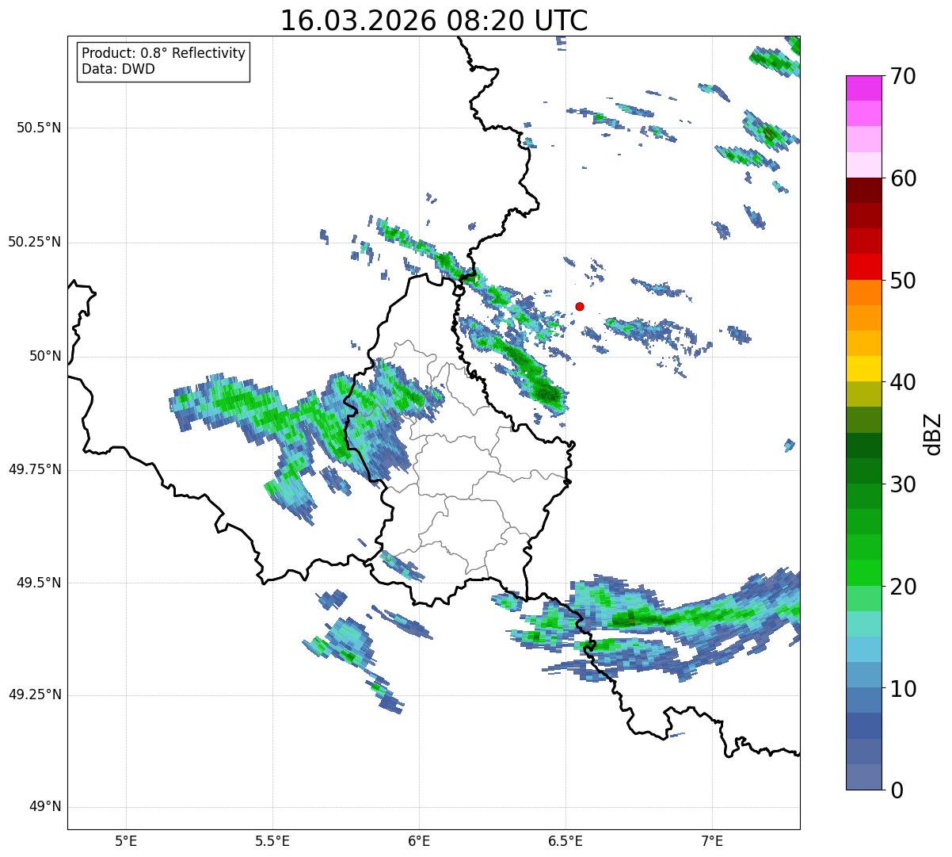The image size is (952, 857).
Task: Click the orange colorbar swatch below 50
Action: 863,292
